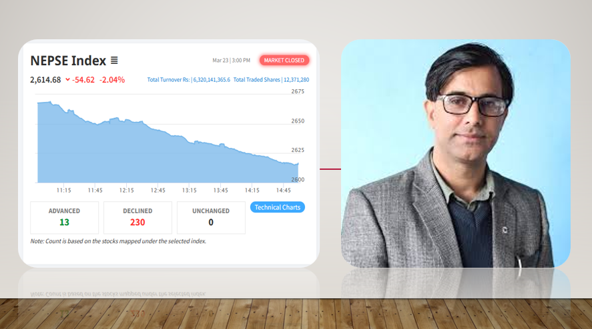The height and width of the screenshot is (329, 592).
Task: Click the -2.04% percentage change
Action: click(x=111, y=80)
